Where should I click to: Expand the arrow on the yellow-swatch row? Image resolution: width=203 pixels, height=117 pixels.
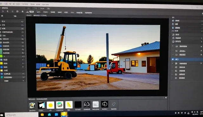coord(23,64)
